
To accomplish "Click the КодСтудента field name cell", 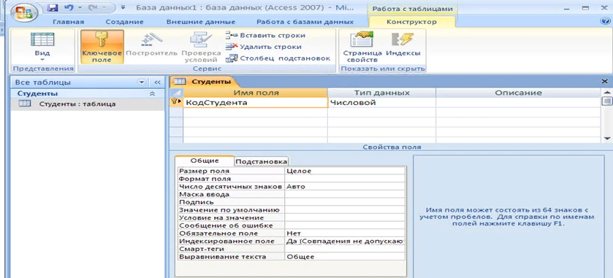I will 255,103.
